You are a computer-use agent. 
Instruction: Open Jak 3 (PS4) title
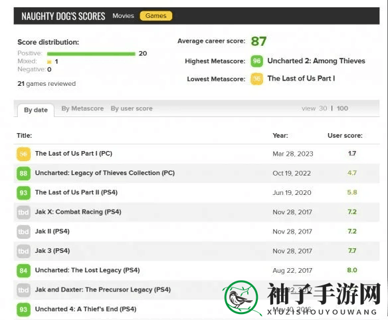coord(52,251)
